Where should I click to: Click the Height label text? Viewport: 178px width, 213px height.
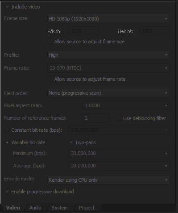[125, 31]
